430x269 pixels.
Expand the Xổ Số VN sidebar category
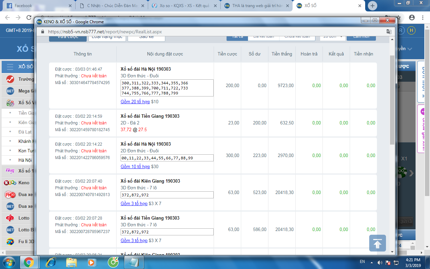pyautogui.click(x=10, y=103)
